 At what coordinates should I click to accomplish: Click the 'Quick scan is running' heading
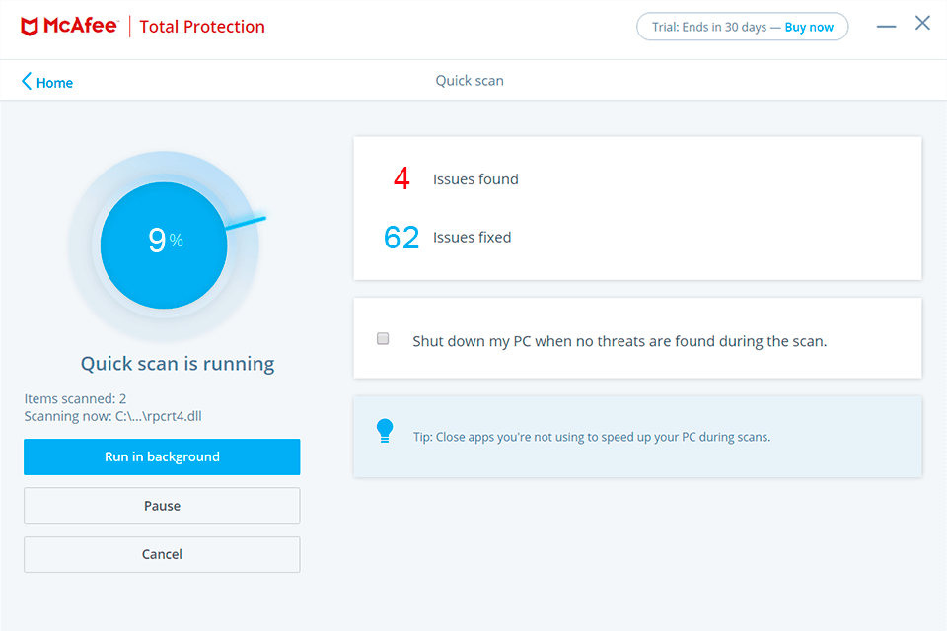[178, 364]
